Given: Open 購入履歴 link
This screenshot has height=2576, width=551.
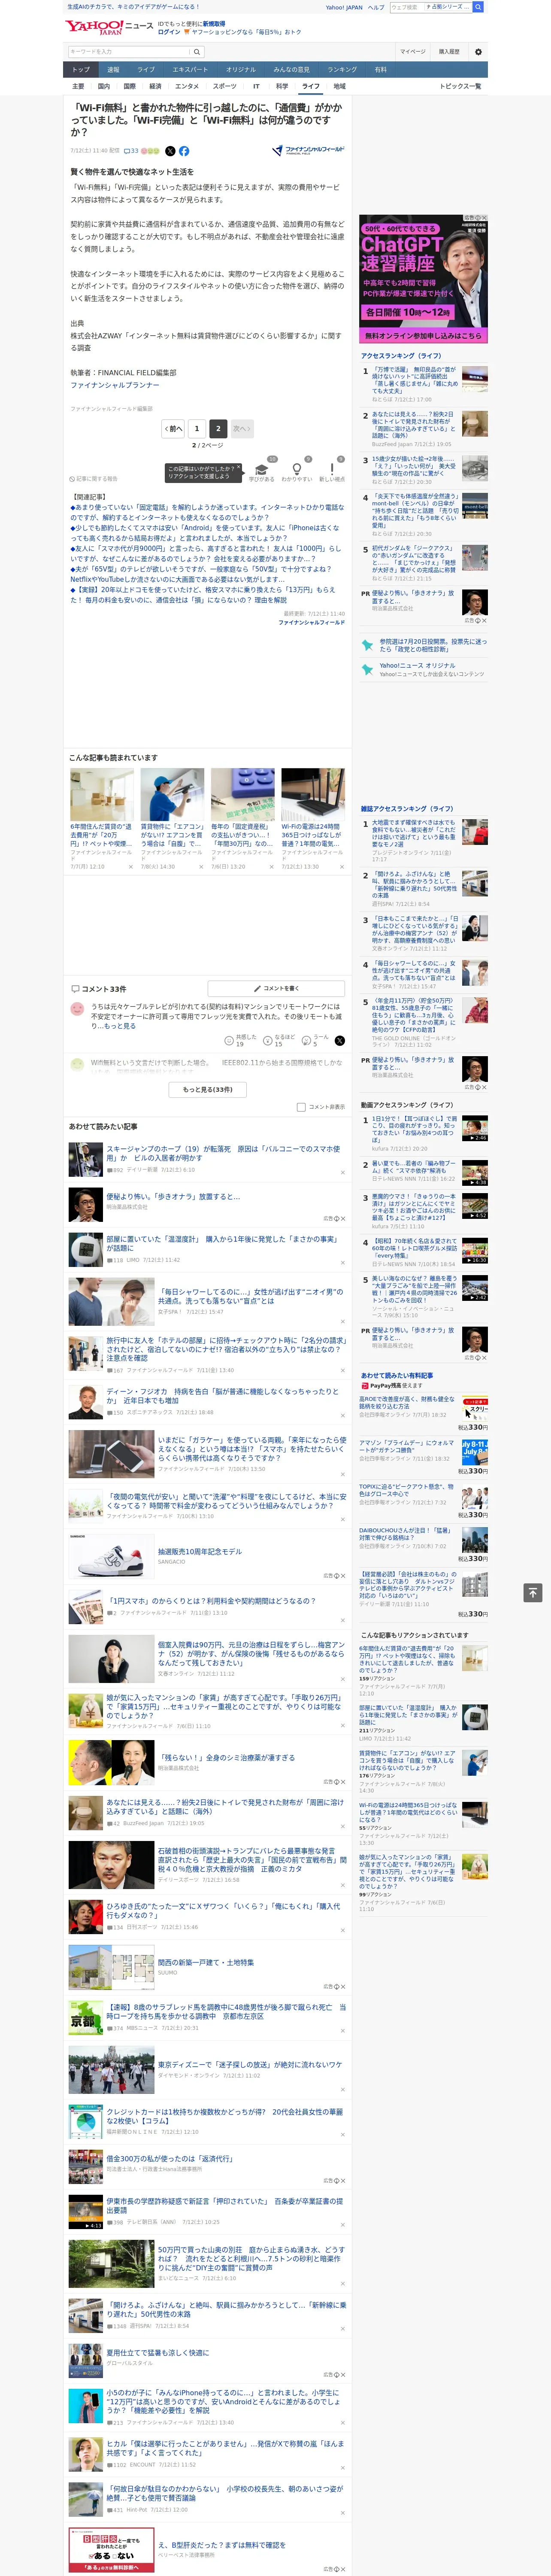Looking at the screenshot, I should click(x=449, y=51).
